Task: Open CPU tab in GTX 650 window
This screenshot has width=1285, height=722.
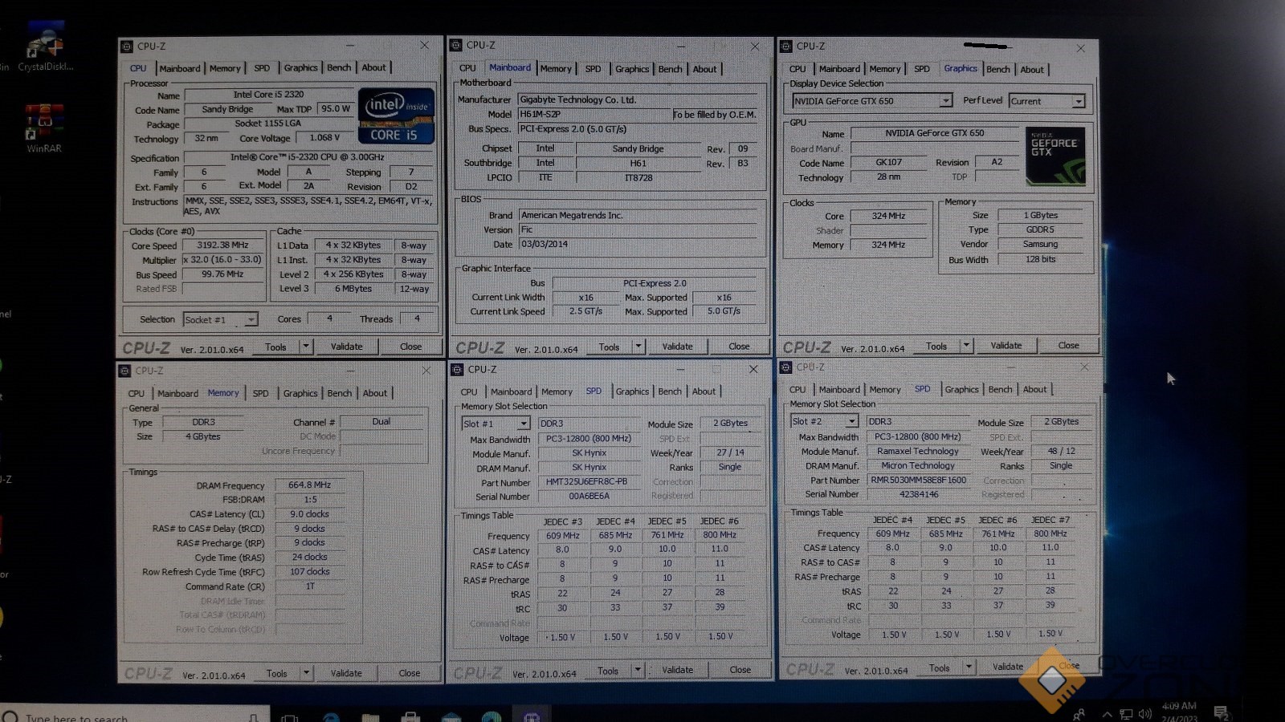Action: pyautogui.click(x=798, y=69)
